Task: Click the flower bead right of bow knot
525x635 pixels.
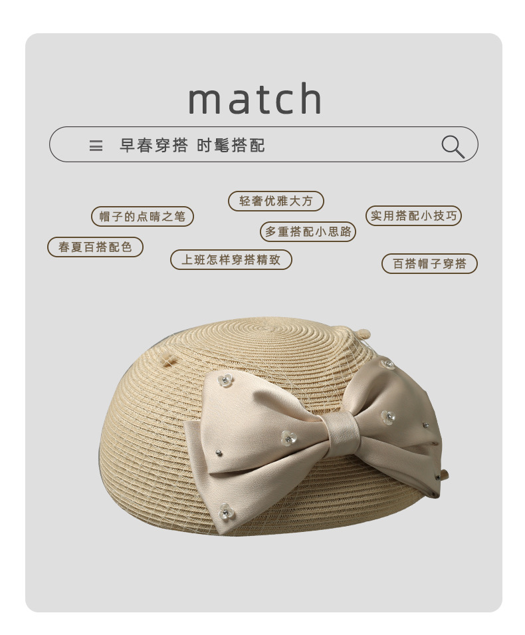Action: pyautogui.click(x=388, y=417)
